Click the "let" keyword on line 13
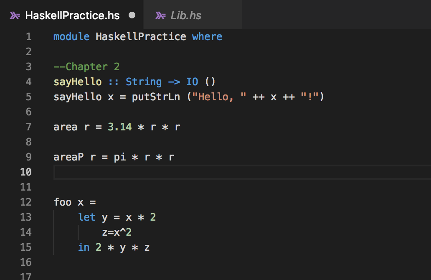This screenshot has height=280, width=431. 87,217
